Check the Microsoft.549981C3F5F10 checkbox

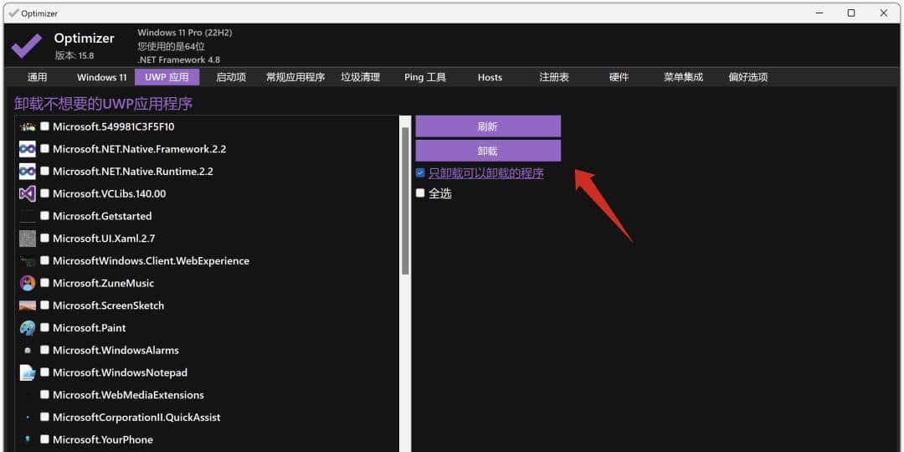[x=44, y=126]
